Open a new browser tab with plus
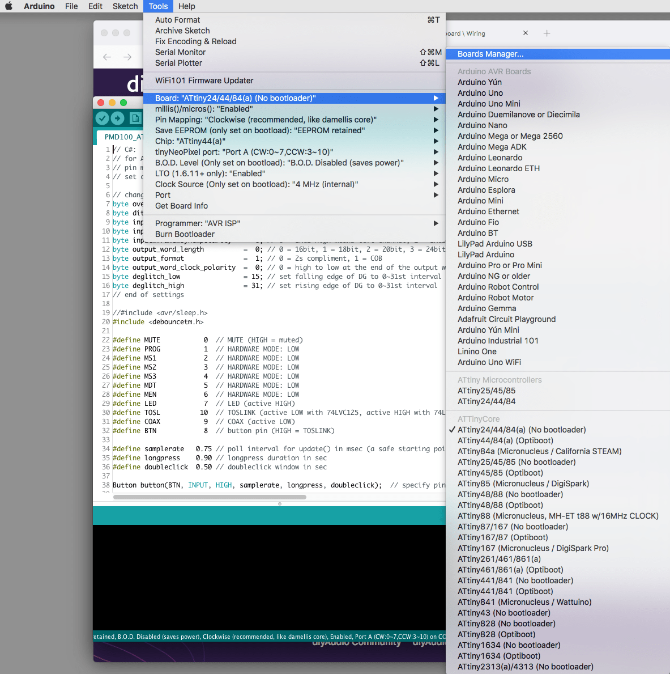 pos(547,33)
